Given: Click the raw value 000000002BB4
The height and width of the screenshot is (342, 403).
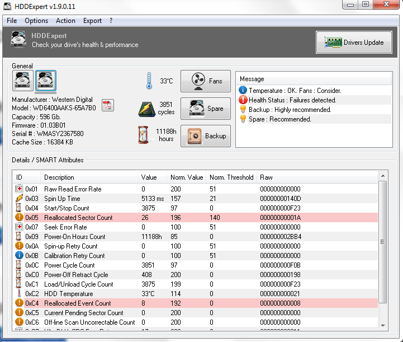Looking at the screenshot, I should point(281,237).
